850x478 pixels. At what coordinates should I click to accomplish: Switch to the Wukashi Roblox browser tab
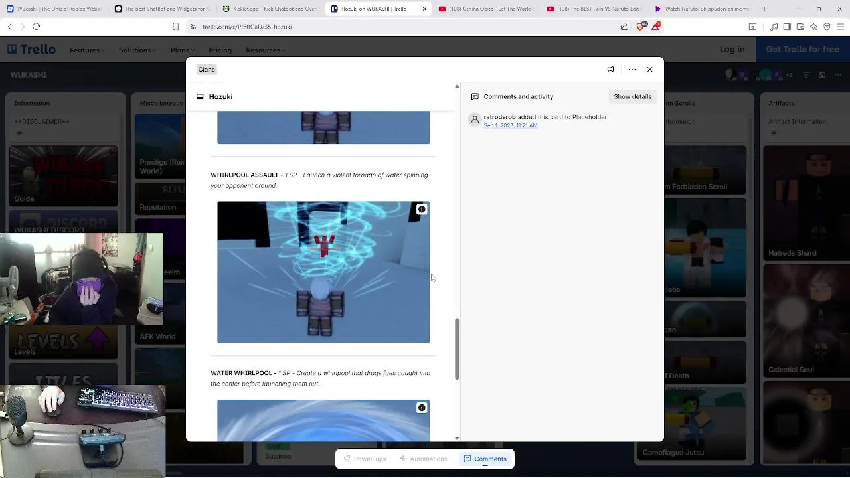pyautogui.click(x=53, y=9)
